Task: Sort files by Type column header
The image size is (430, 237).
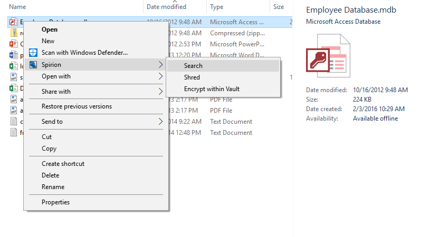Action: tap(217, 7)
